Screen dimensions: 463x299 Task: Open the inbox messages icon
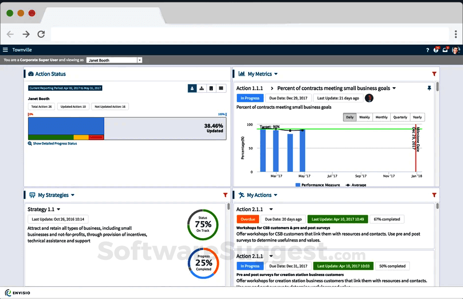coord(445,50)
